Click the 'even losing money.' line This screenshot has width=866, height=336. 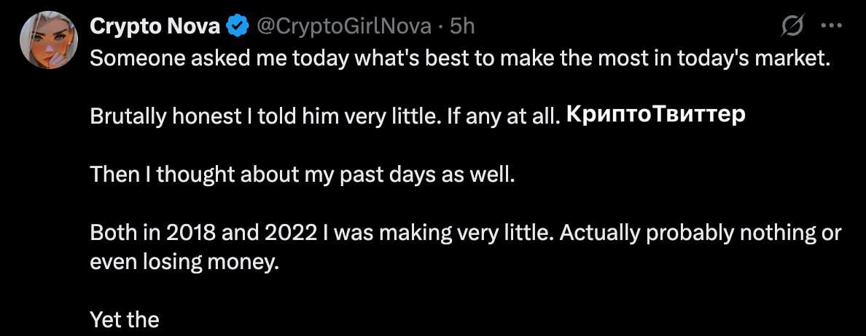tap(184, 262)
